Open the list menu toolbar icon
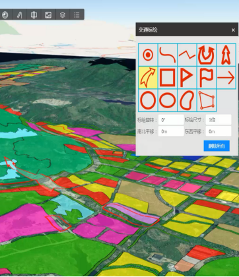The image size is (239, 277). 77,15
